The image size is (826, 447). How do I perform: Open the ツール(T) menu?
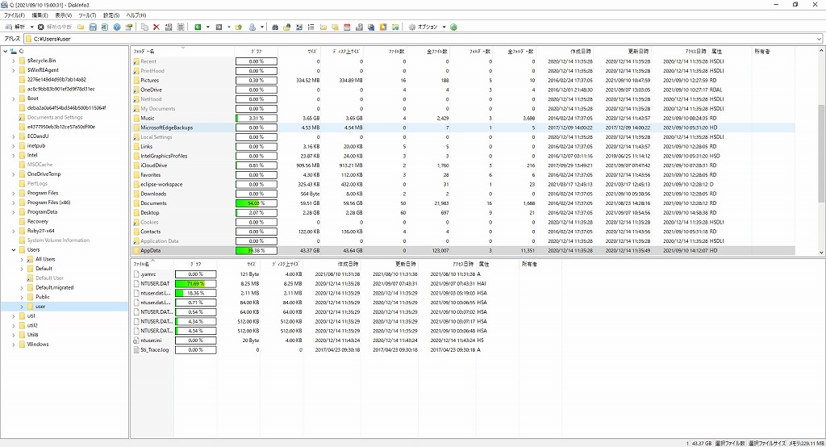point(87,15)
